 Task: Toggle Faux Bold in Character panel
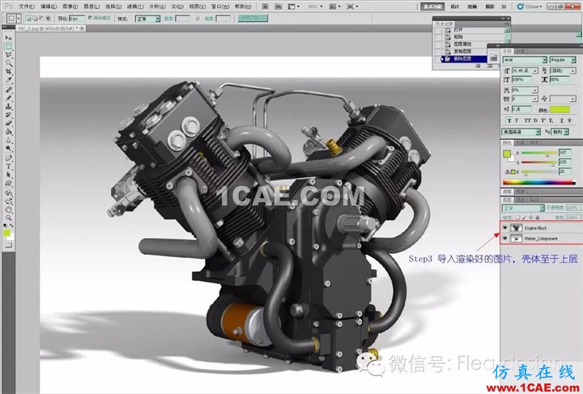point(509,121)
